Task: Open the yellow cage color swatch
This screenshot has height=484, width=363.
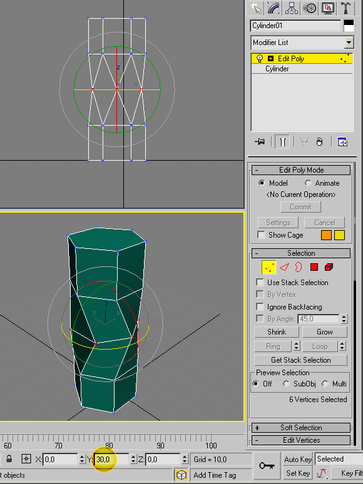Action: point(339,235)
